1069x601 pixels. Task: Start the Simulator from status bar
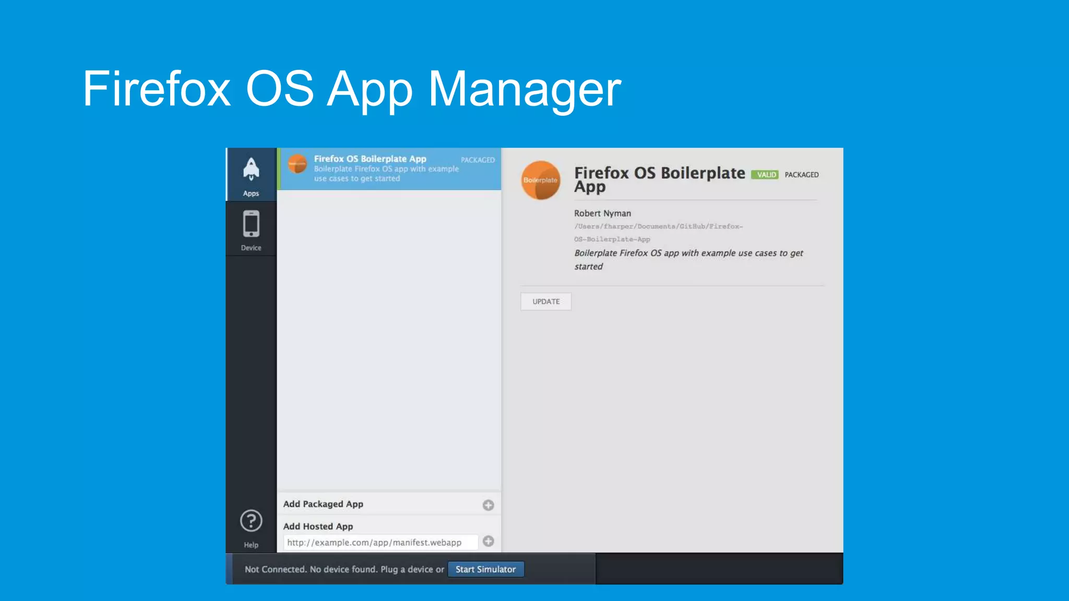click(485, 569)
